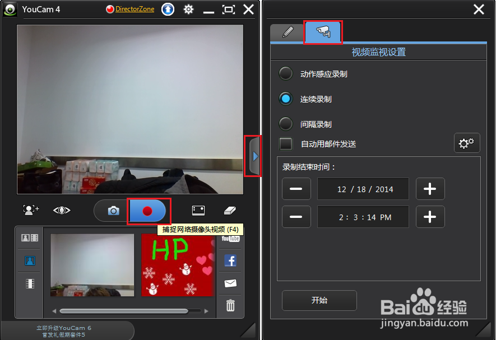
Task: Minimize the YouCam 4 window
Action: coord(208,12)
